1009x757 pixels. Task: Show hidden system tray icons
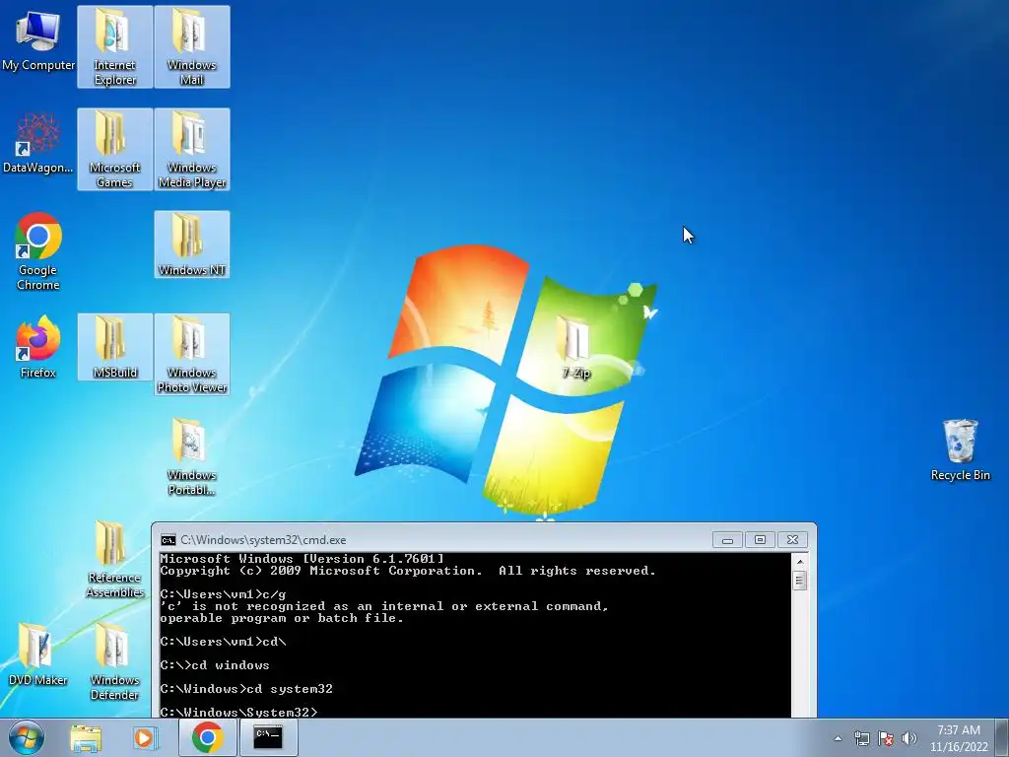pyautogui.click(x=838, y=738)
